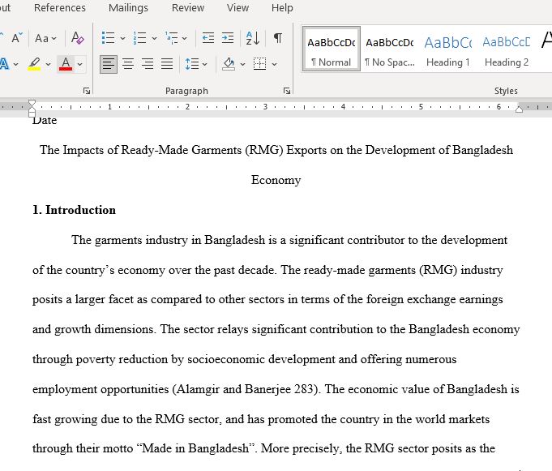Viewport: 552px width, 471px height.
Task: Click the word 'Economy' in title
Action: point(276,180)
